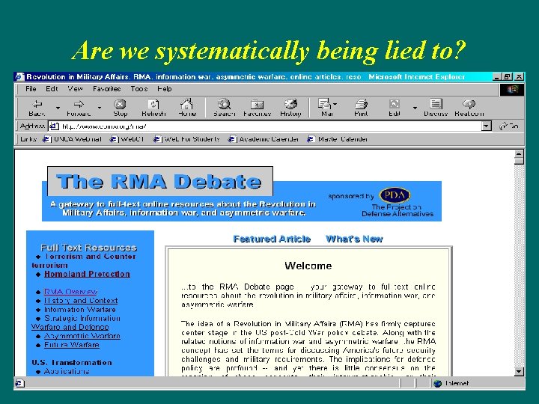Open the Home page icon
Viewport: 539px width, 404px height.
coord(186,104)
